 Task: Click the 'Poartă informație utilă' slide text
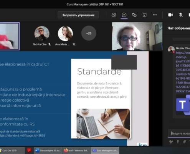point(20,106)
